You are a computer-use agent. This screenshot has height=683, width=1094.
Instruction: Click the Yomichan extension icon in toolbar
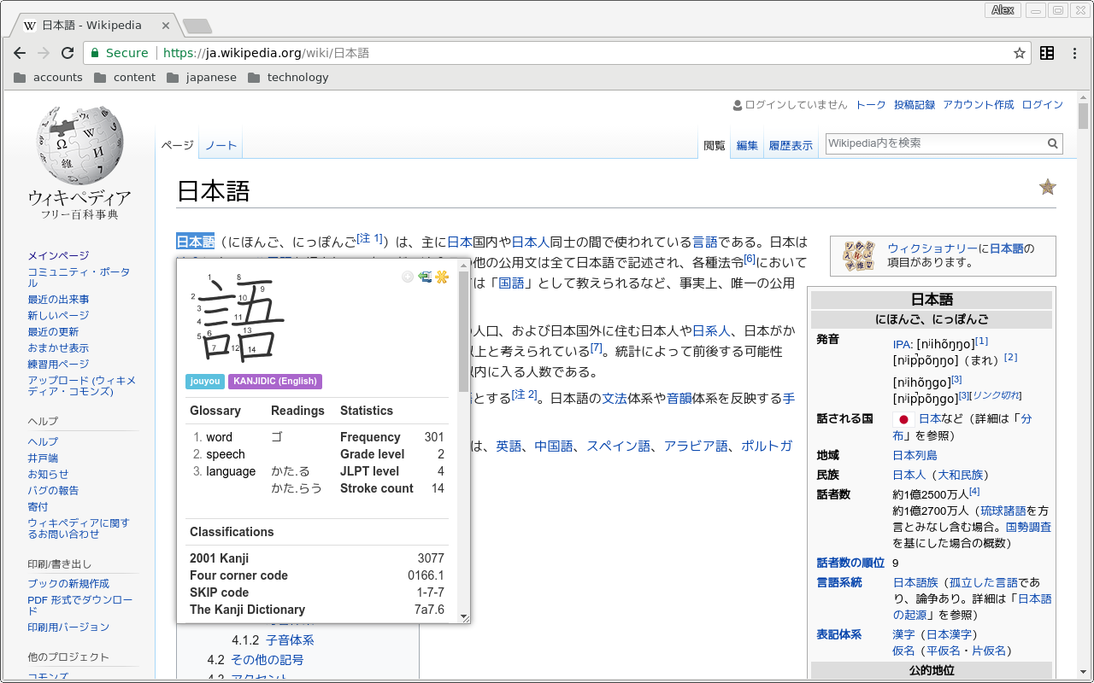pyautogui.click(x=1047, y=53)
